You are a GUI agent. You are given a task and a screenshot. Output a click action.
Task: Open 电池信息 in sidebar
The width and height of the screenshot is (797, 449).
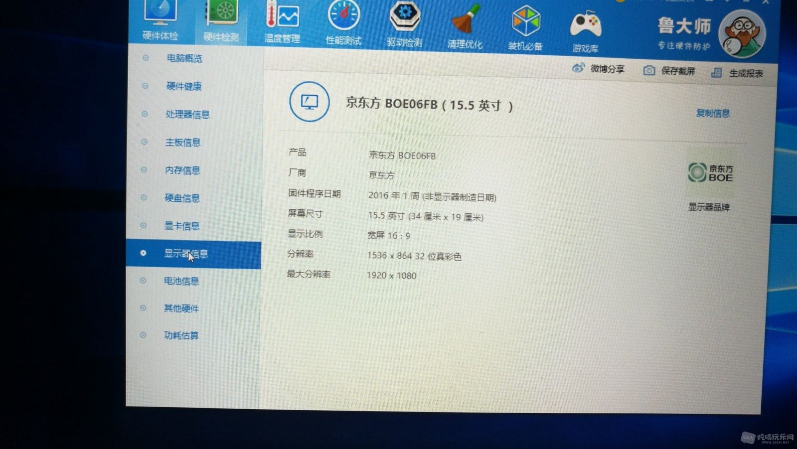pyautogui.click(x=181, y=281)
